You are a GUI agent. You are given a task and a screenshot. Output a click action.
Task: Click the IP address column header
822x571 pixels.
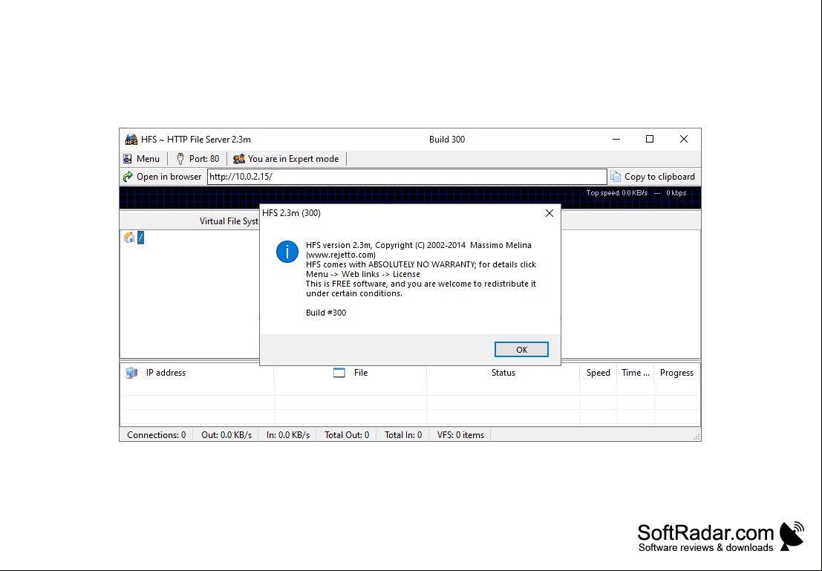(x=197, y=373)
